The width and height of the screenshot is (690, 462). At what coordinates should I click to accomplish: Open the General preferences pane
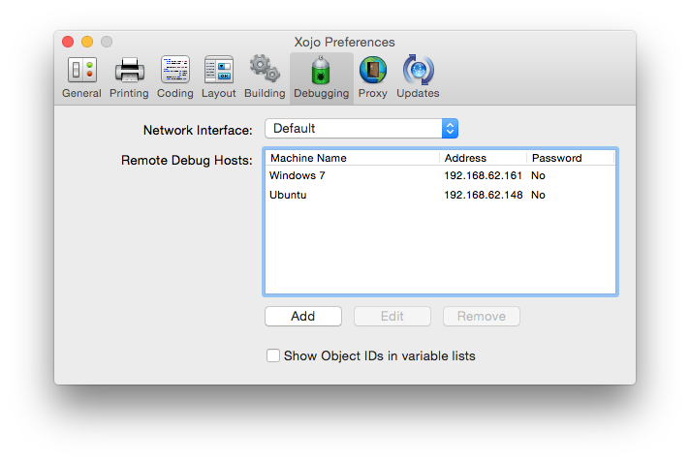click(81, 77)
